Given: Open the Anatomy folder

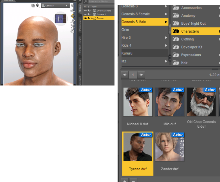Looking at the screenshot, I should pyautogui.click(x=196, y=16).
